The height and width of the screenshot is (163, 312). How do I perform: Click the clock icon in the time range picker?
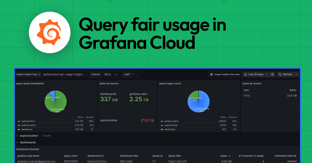[245, 74]
